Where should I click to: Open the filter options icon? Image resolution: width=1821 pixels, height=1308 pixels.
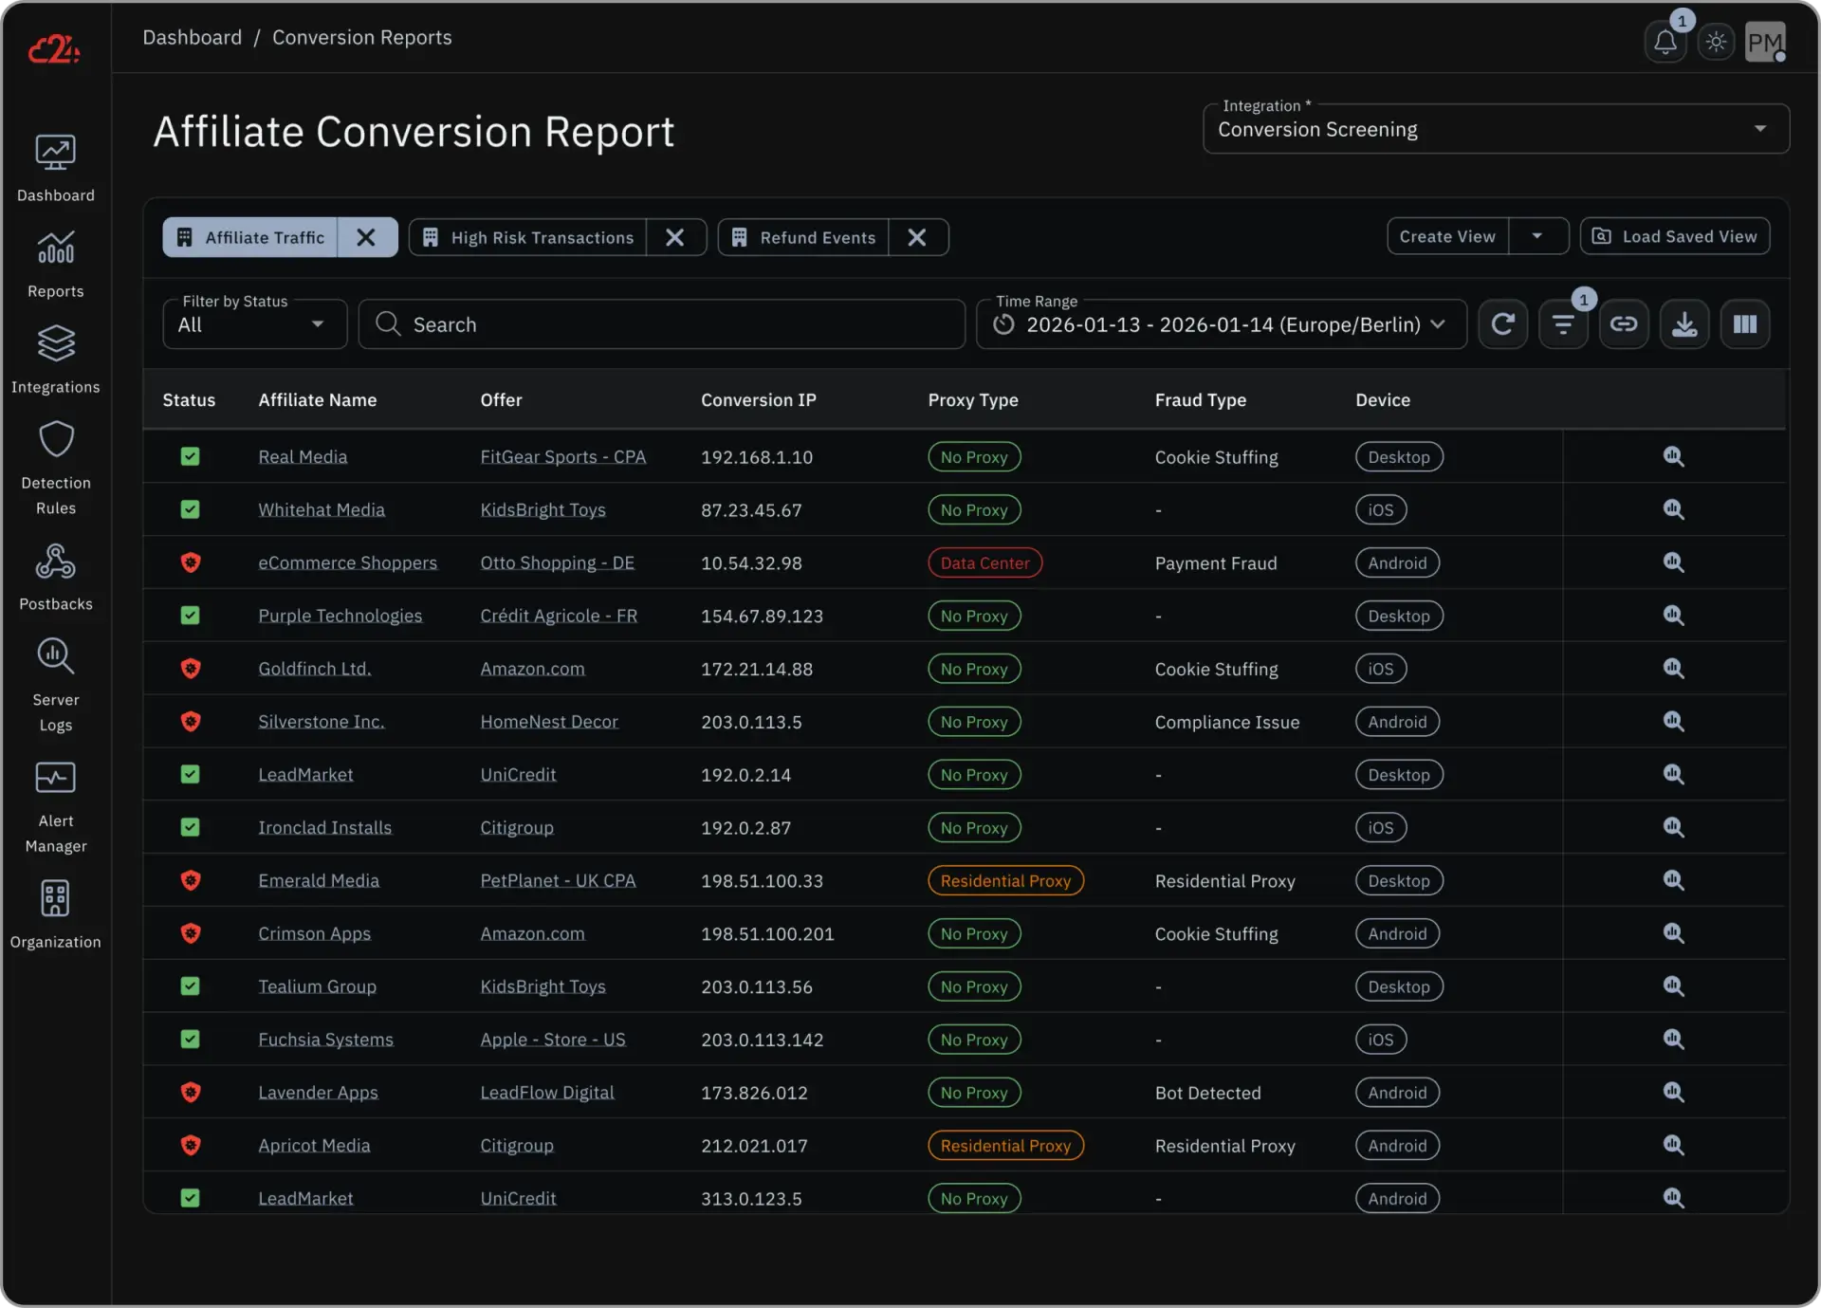(1562, 324)
